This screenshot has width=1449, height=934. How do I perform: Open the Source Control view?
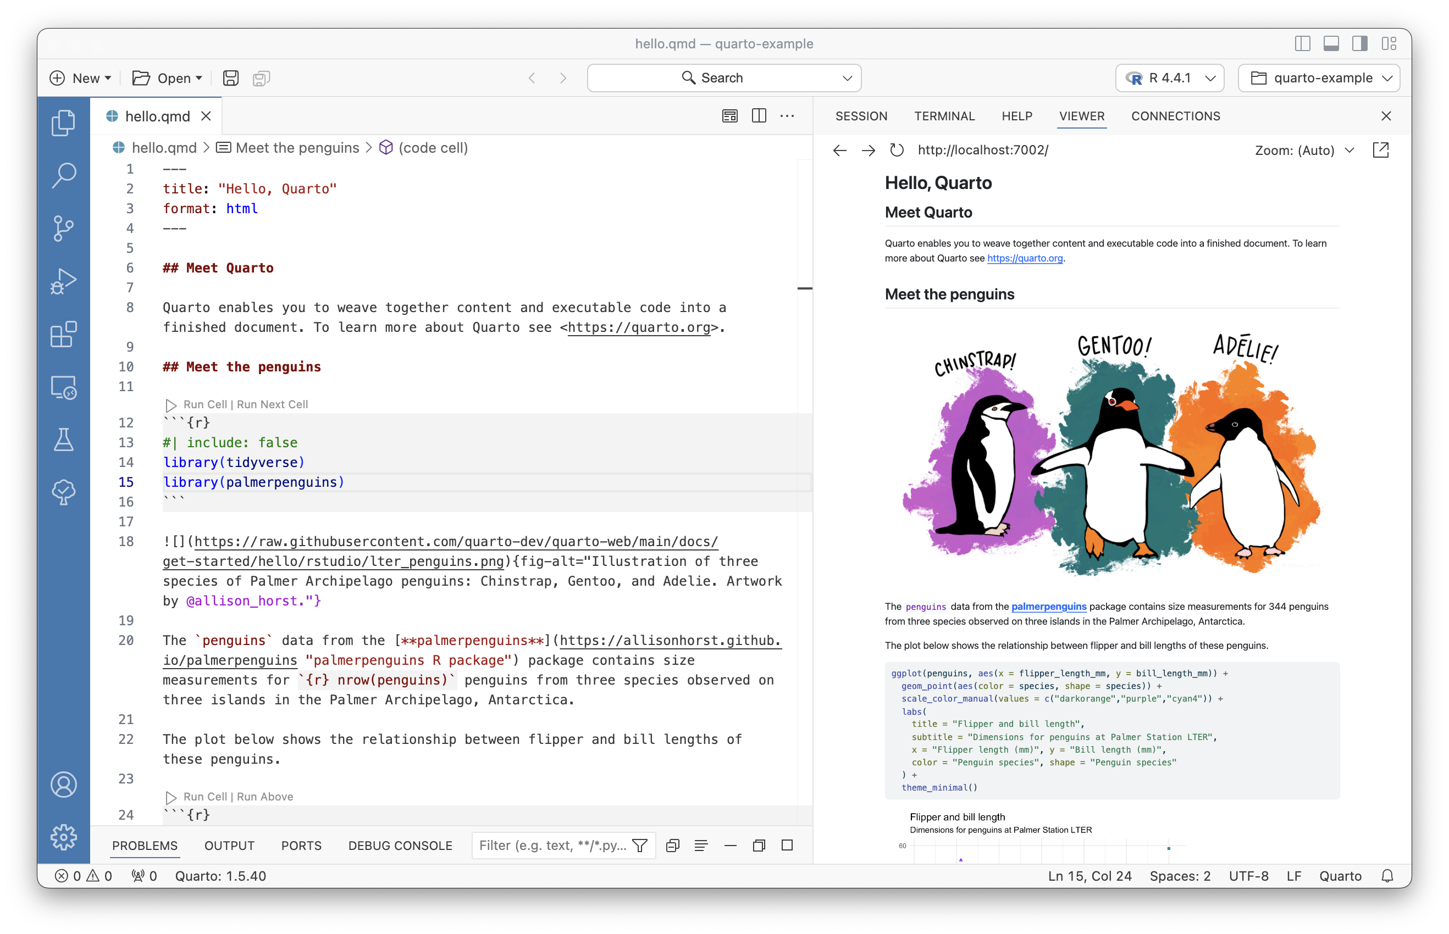point(63,229)
